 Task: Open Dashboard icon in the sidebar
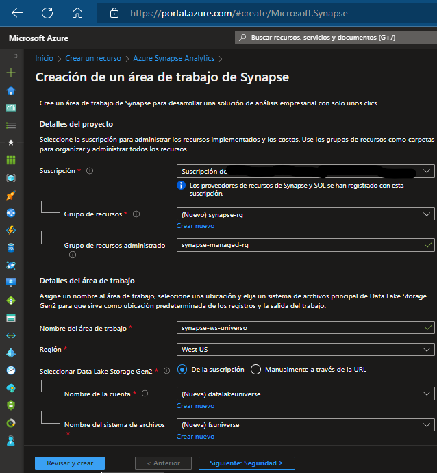click(x=11, y=107)
